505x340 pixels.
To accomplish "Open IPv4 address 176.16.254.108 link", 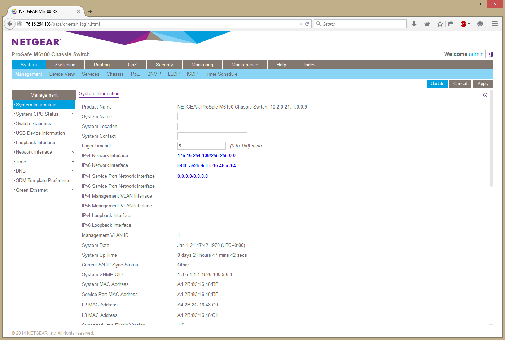I will (x=206, y=155).
